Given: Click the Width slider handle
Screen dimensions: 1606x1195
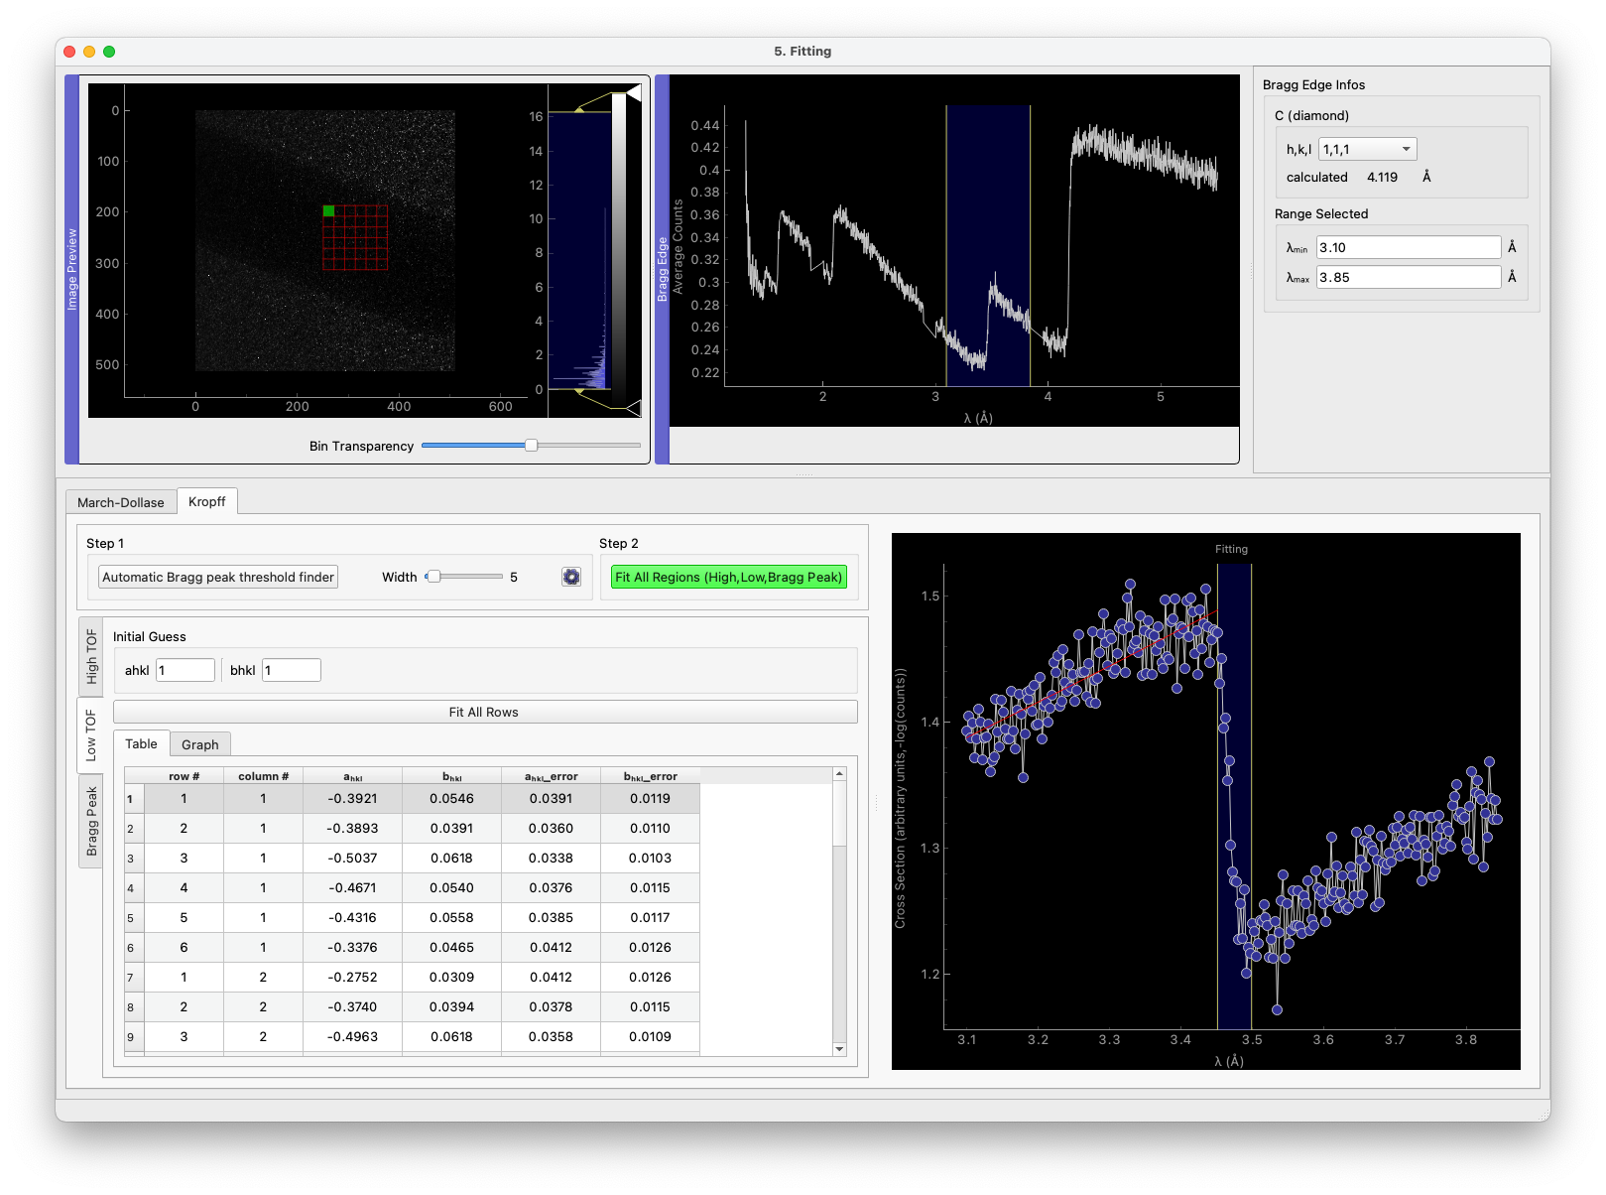Looking at the screenshot, I should click(x=433, y=577).
